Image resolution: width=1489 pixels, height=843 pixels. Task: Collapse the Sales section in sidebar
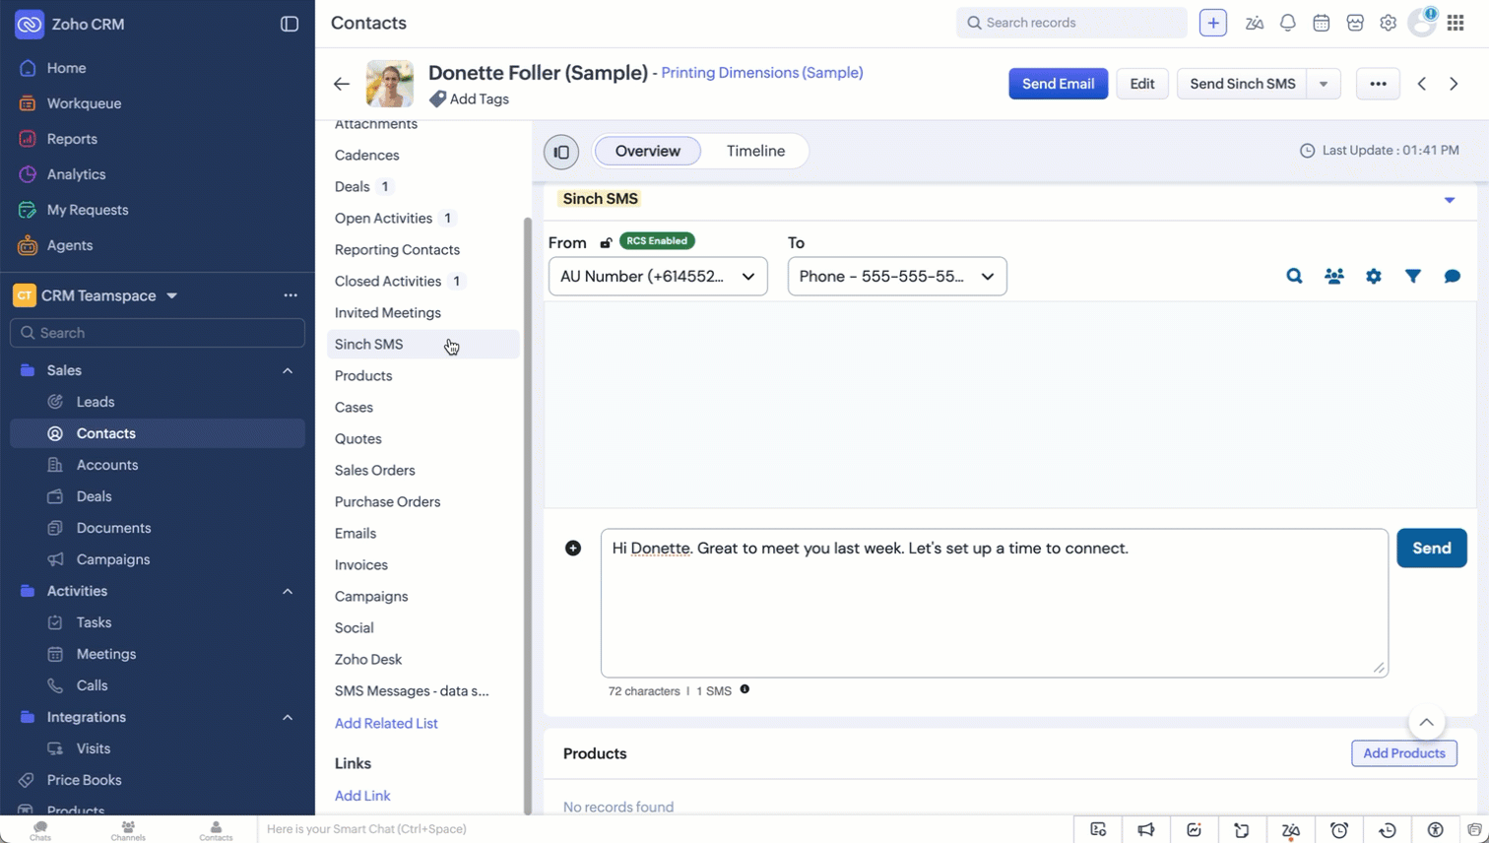tap(288, 370)
